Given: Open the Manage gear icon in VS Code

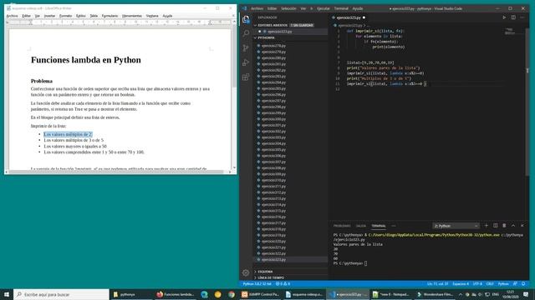Looking at the screenshot, I should click(x=246, y=272).
